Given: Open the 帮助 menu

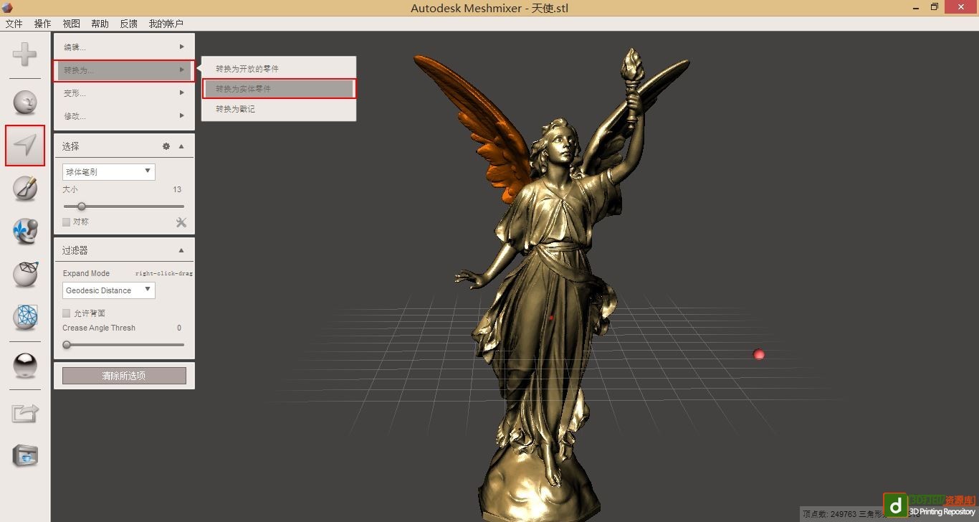Looking at the screenshot, I should [x=100, y=24].
